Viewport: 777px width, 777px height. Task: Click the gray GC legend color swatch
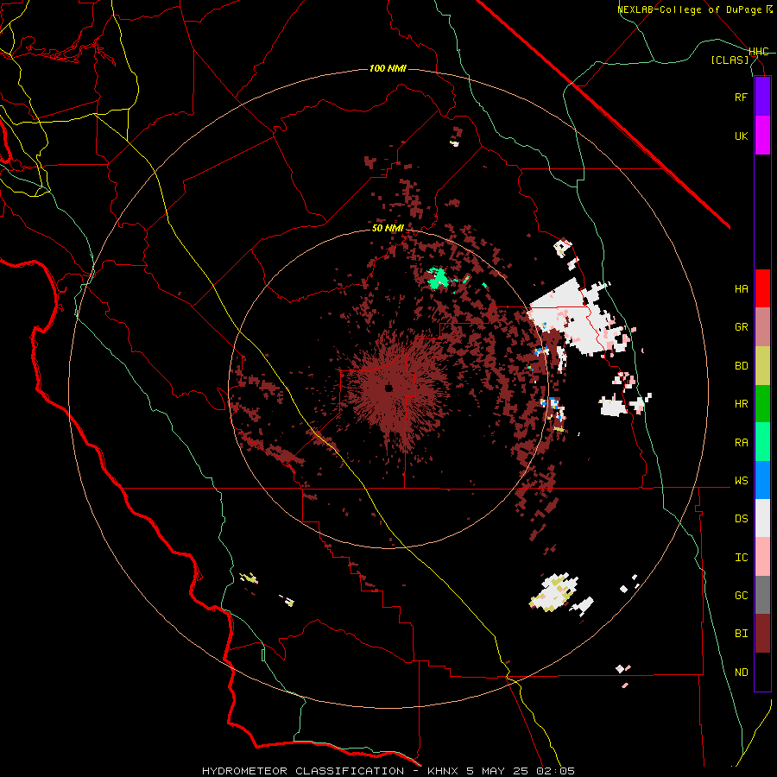click(762, 595)
